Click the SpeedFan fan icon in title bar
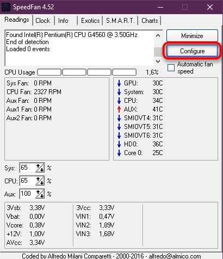Viewport: 223px width, 259px height. 6,7
